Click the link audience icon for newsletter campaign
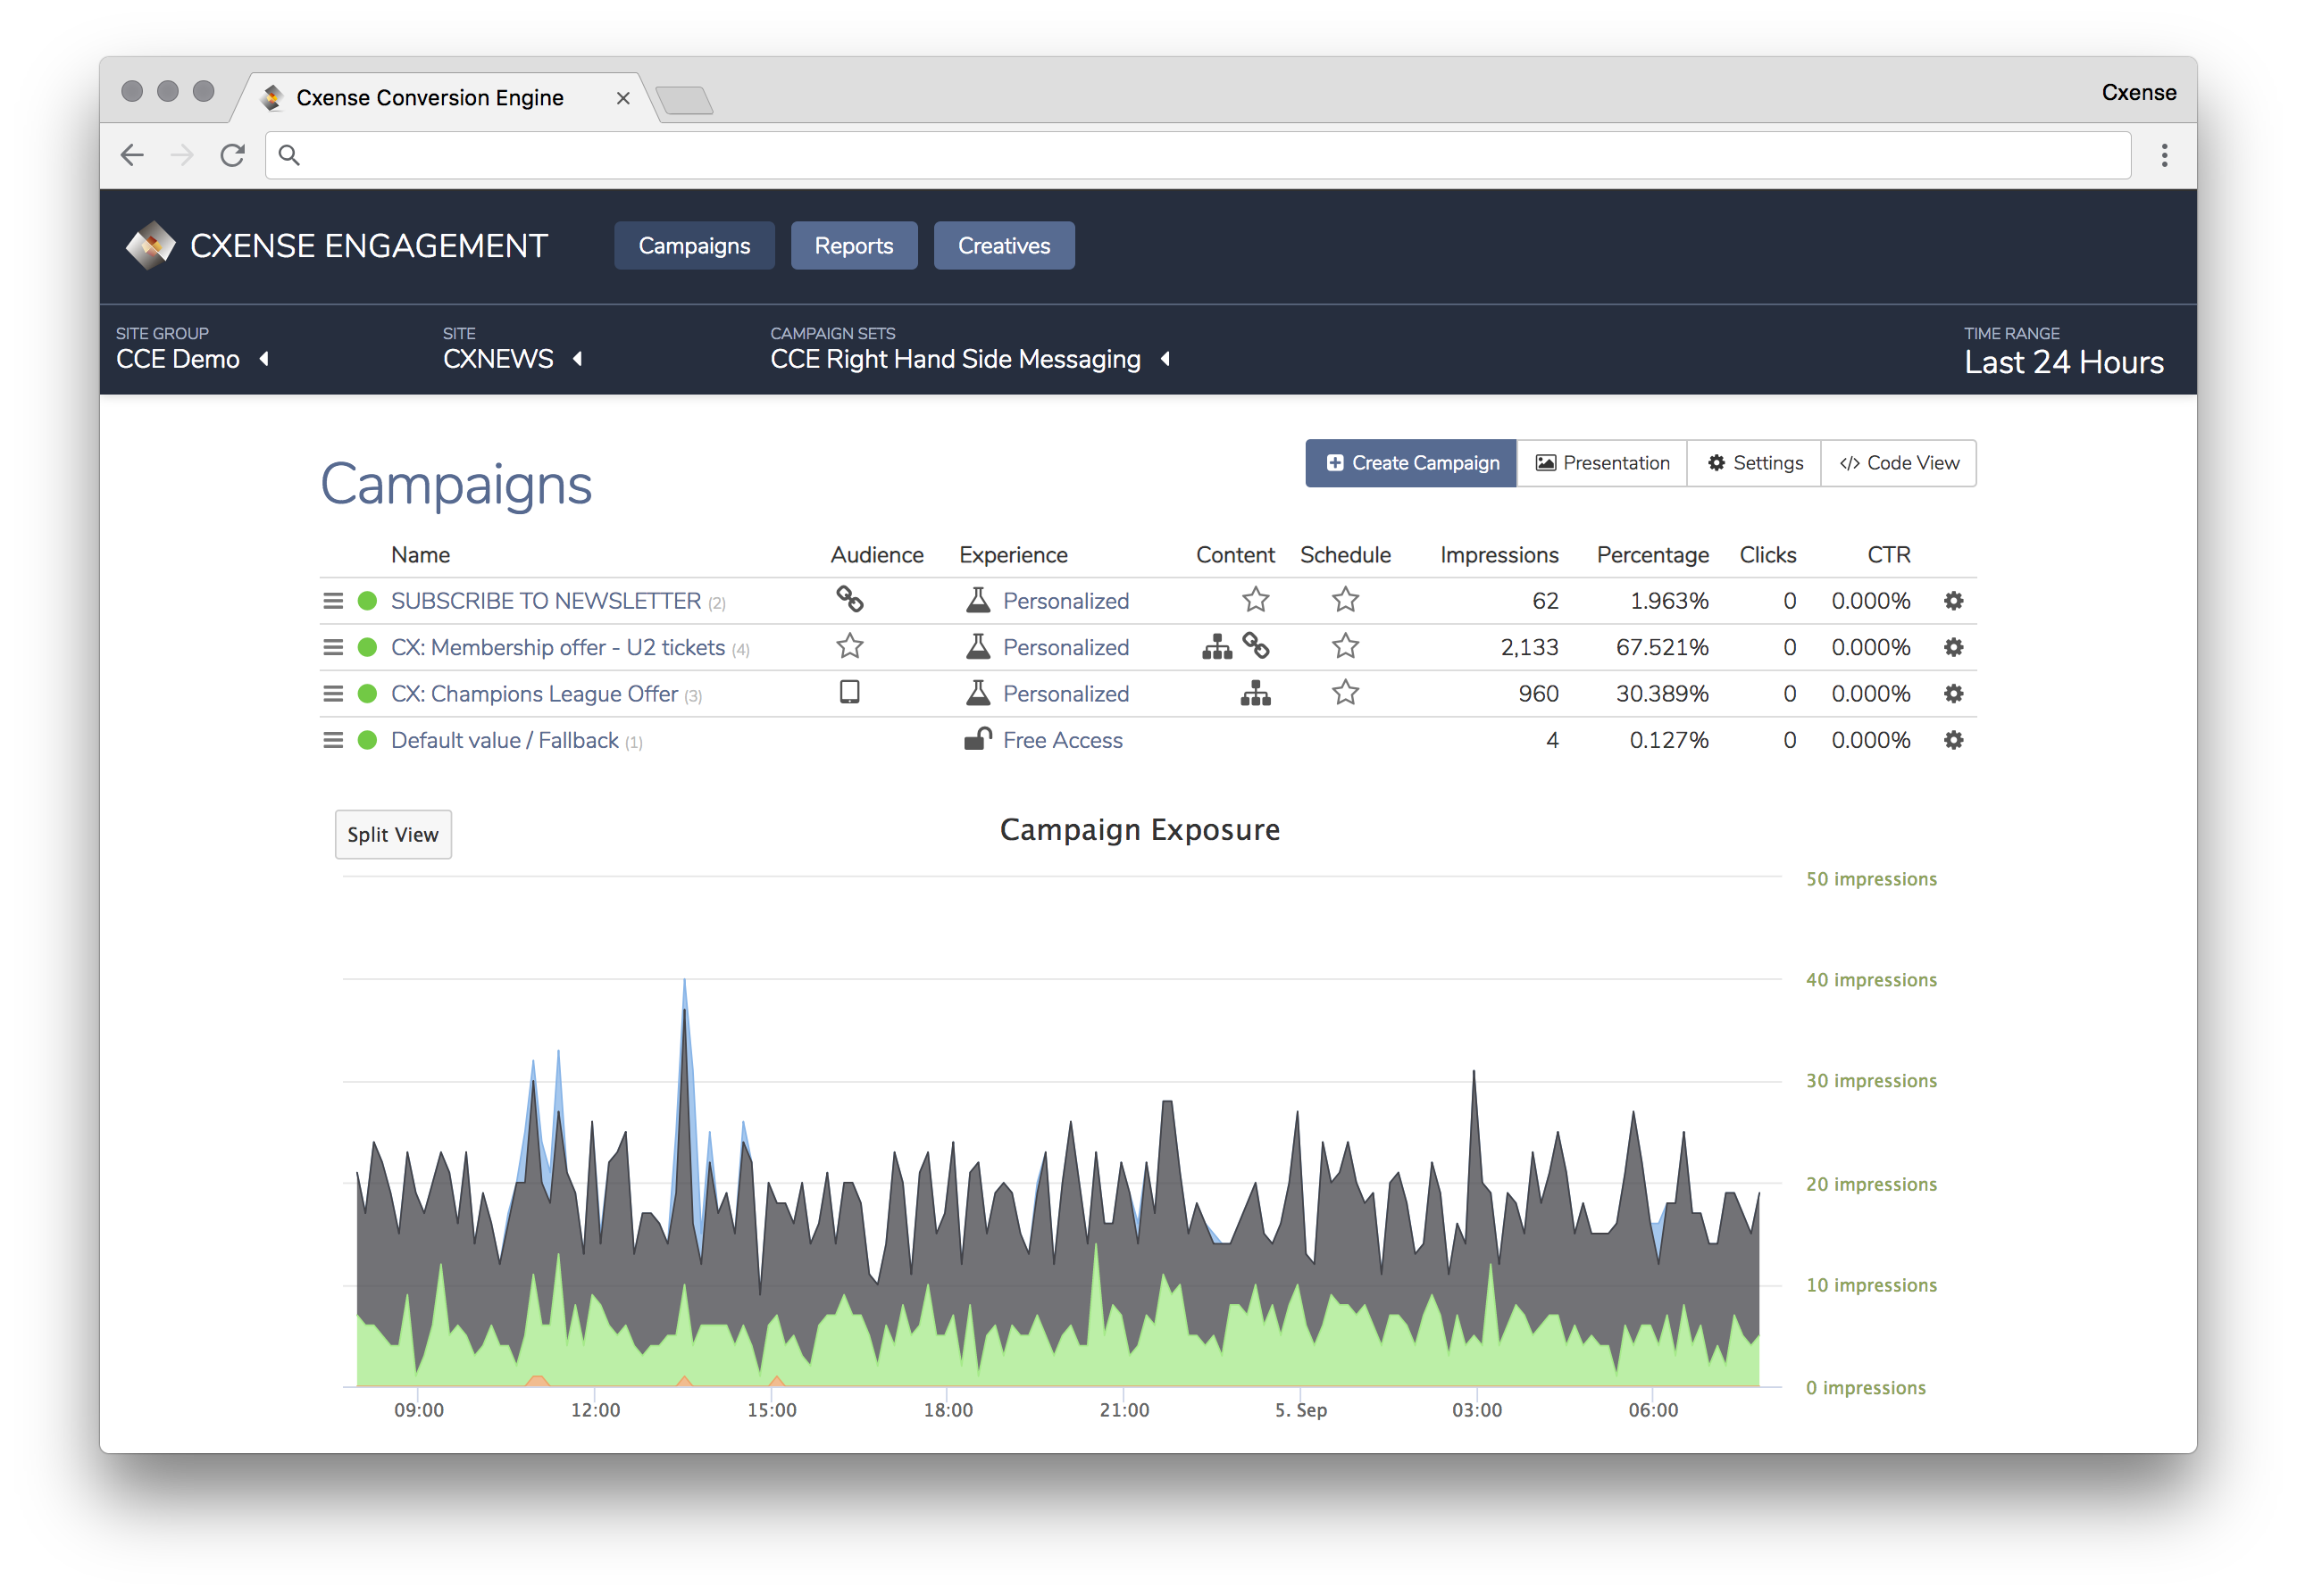 (849, 599)
